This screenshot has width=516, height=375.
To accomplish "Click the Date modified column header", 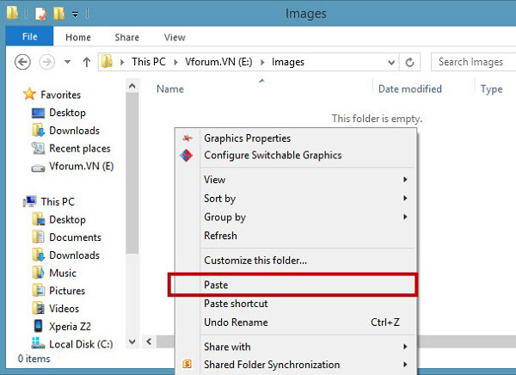I will (409, 89).
